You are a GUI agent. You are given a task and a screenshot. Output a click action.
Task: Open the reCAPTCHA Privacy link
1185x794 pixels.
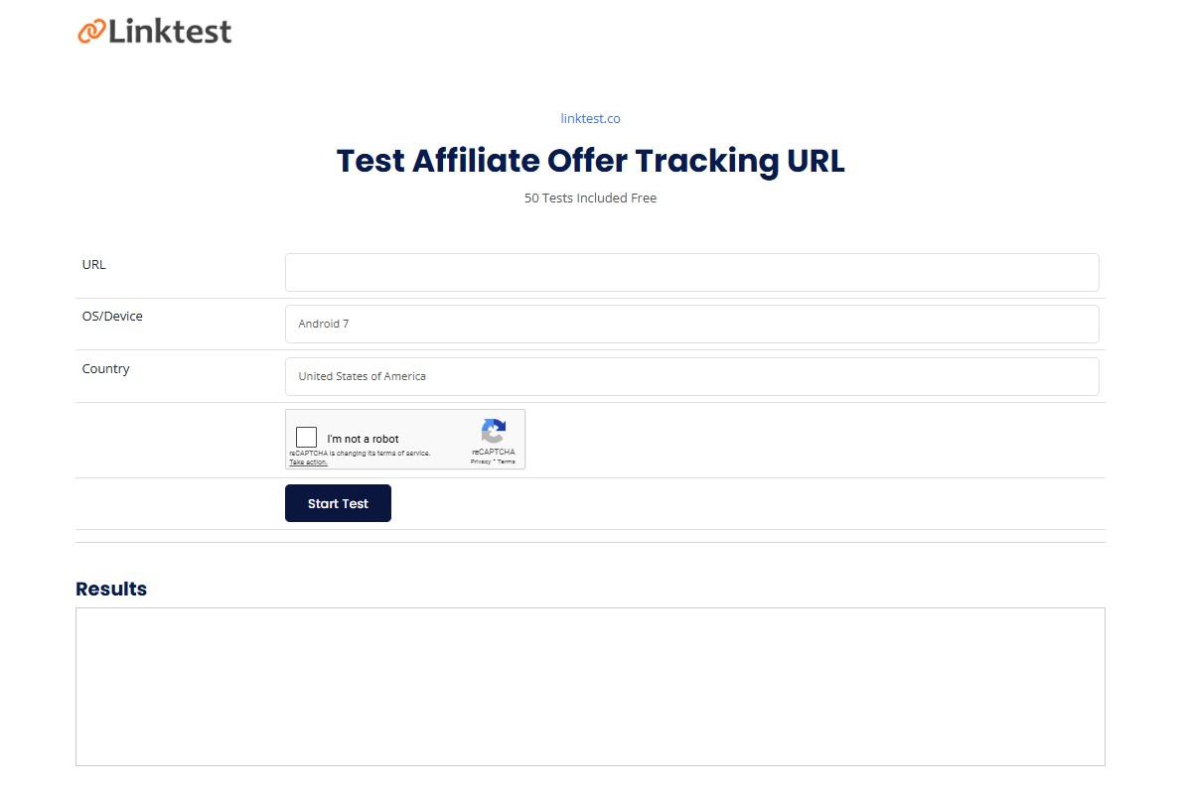click(x=483, y=460)
